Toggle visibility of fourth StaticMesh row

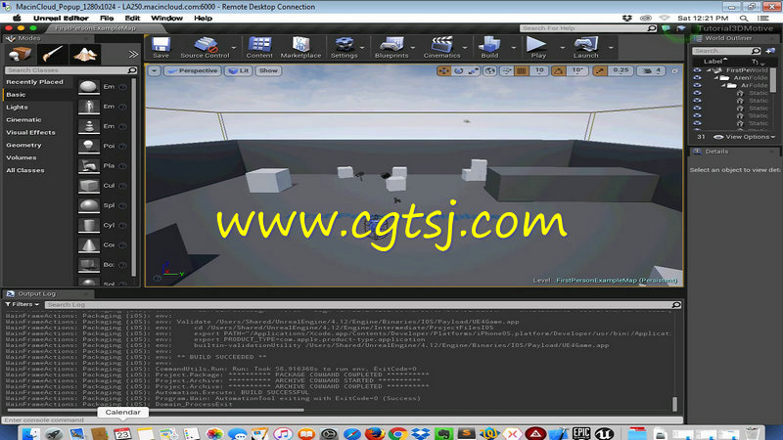pyautogui.click(x=697, y=115)
